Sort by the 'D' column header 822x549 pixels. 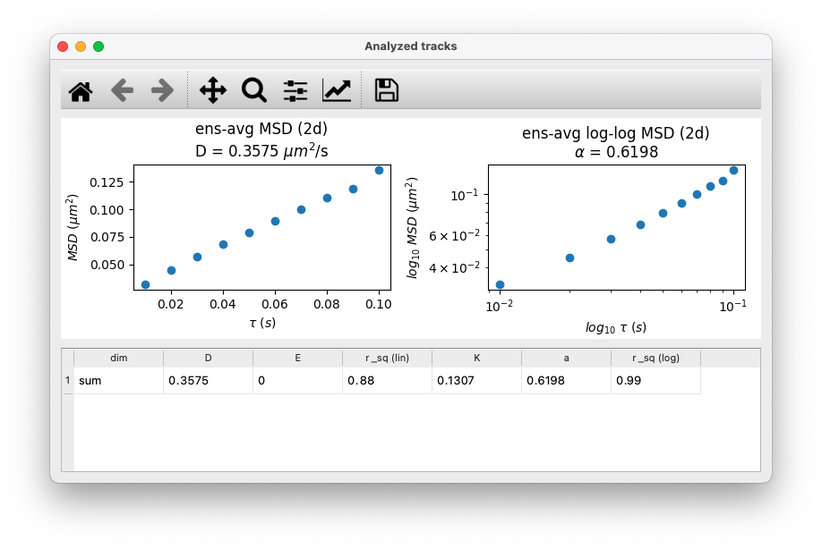tap(208, 358)
